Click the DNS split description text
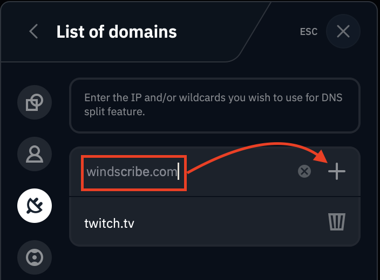Viewport: 380px width, 280px height. coord(214,106)
